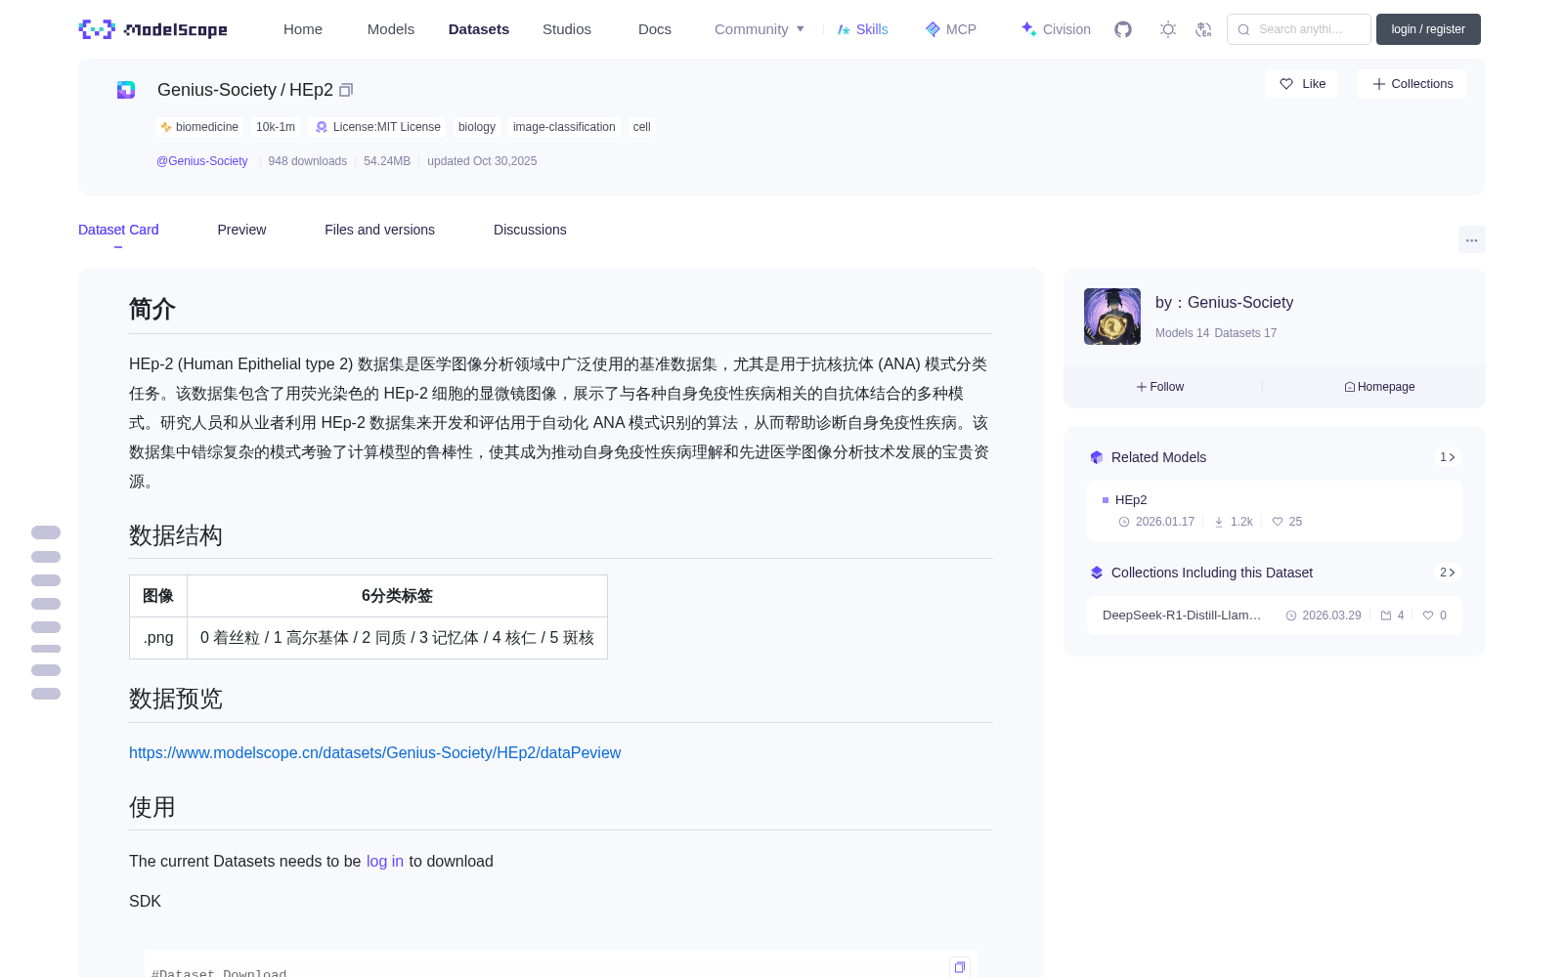Open the Datasets nav item
Viewport: 1564px width, 977px height.
(x=479, y=29)
